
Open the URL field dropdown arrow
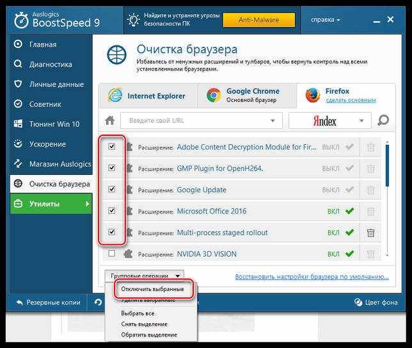[x=273, y=120]
